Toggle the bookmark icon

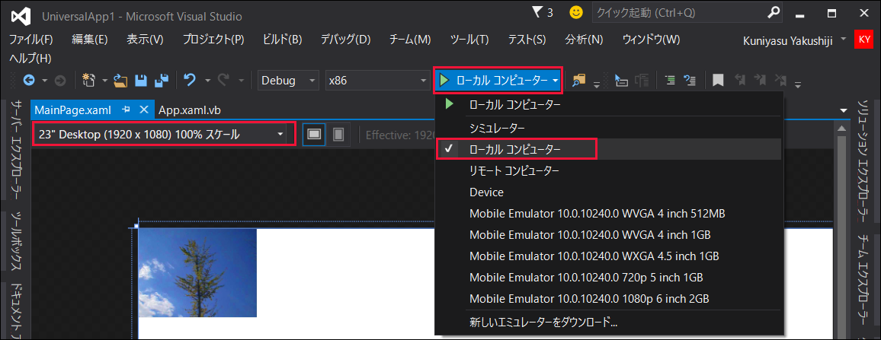click(717, 81)
